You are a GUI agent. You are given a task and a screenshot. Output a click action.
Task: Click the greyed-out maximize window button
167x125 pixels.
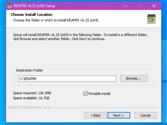click(x=140, y=6)
